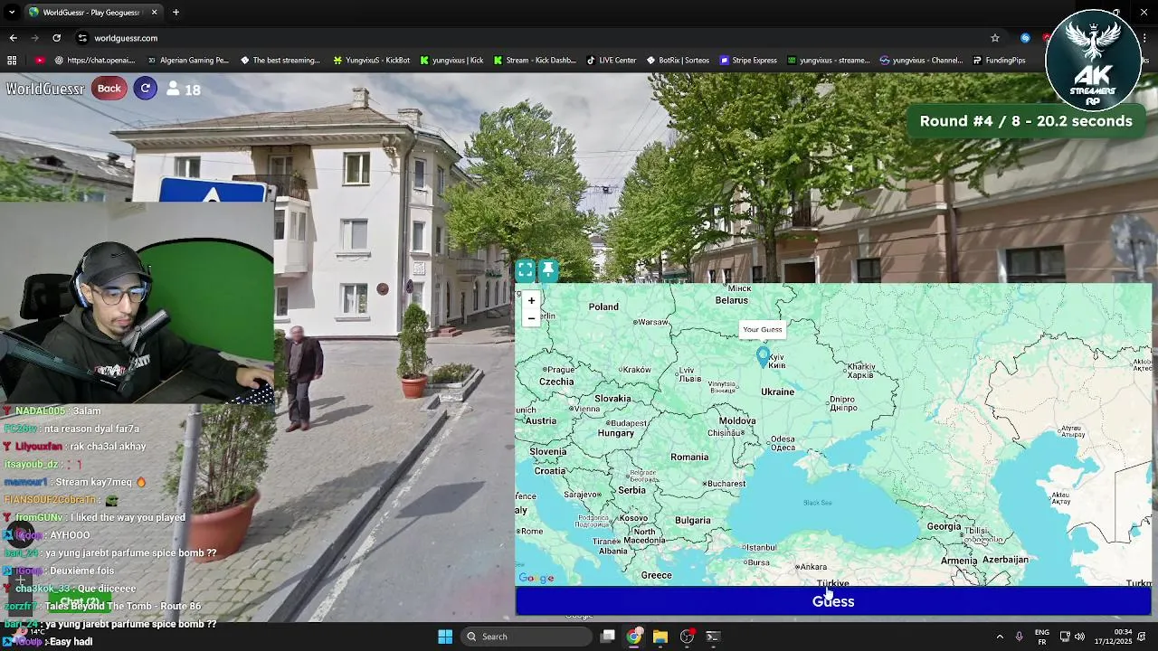Click Bucharest on the map
Viewport: 1158px width, 651px height.
(x=725, y=484)
